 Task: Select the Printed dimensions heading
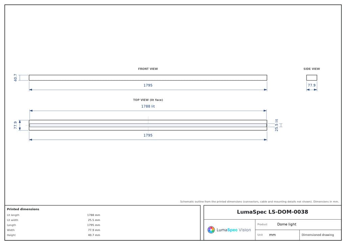(x=23, y=209)
